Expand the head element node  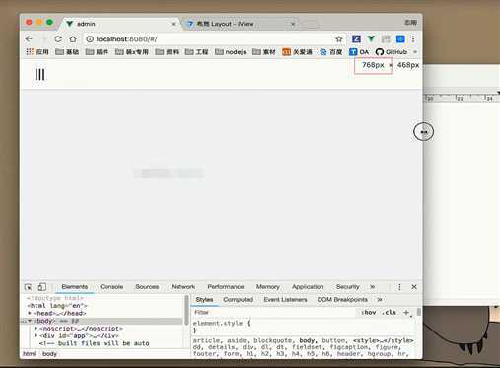[30, 313]
